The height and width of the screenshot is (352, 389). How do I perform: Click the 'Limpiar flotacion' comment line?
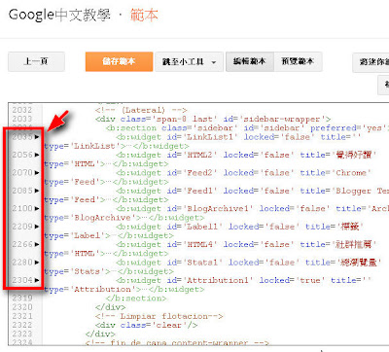159,316
